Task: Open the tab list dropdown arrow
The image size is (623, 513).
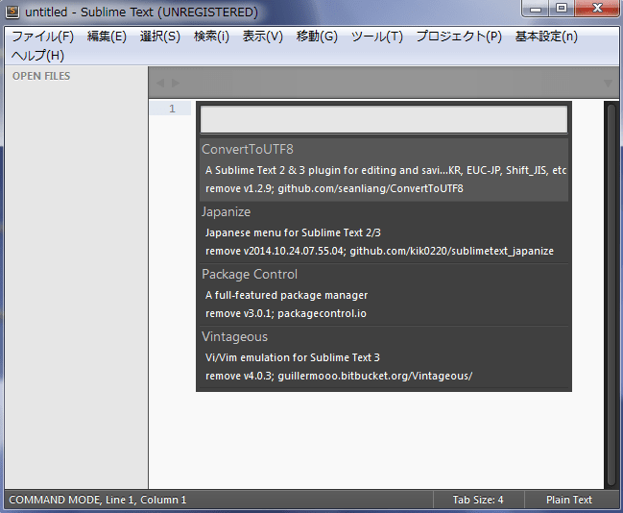Action: coord(608,84)
